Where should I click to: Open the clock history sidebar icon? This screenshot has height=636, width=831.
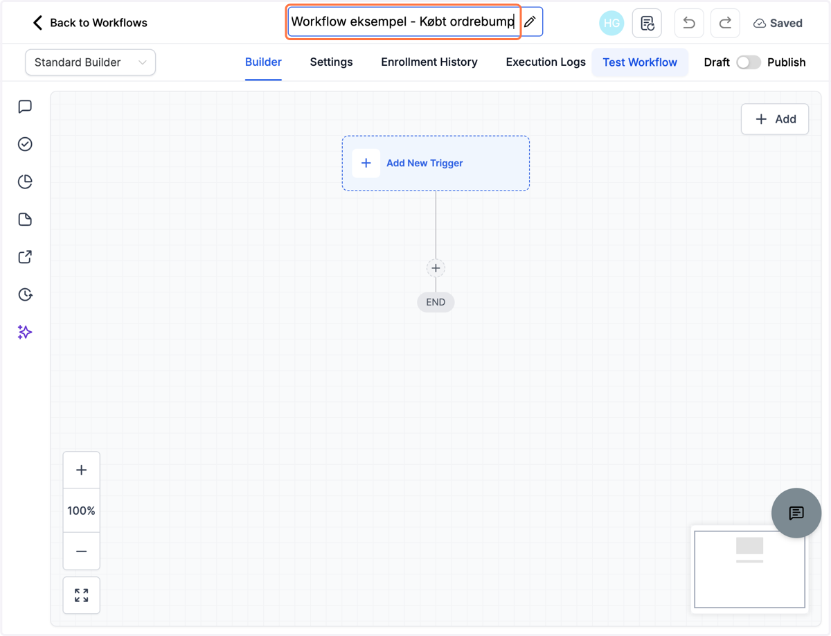tap(25, 294)
